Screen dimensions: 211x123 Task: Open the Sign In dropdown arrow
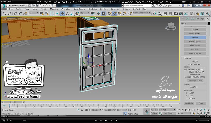tap(180, 6)
